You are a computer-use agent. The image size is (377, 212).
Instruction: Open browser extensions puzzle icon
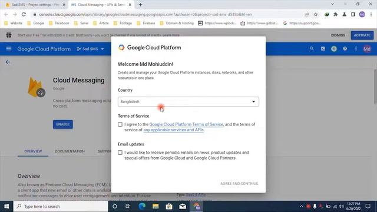[335, 14]
